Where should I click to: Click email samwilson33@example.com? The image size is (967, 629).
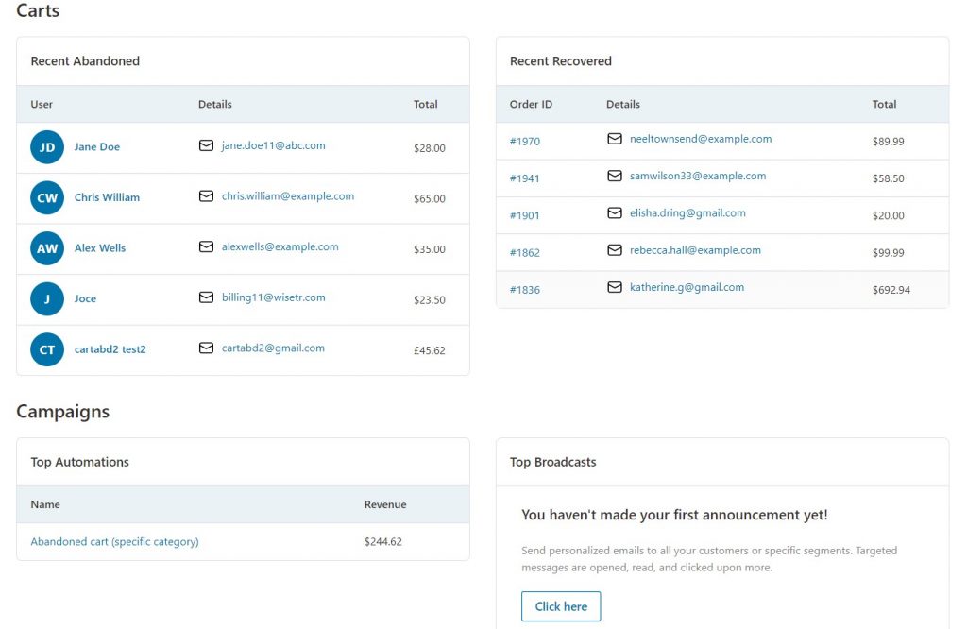(x=698, y=176)
